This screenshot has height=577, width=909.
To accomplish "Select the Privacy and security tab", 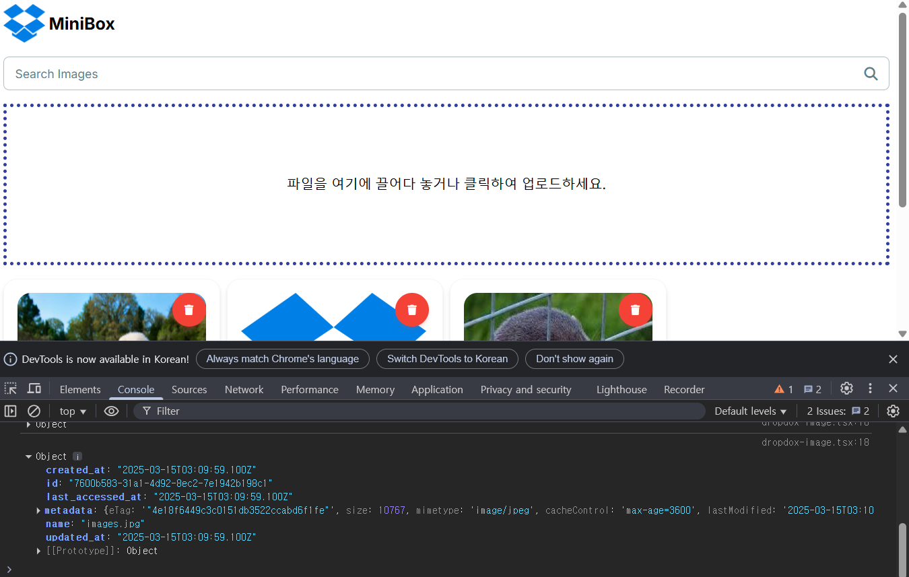I will pyautogui.click(x=526, y=389).
